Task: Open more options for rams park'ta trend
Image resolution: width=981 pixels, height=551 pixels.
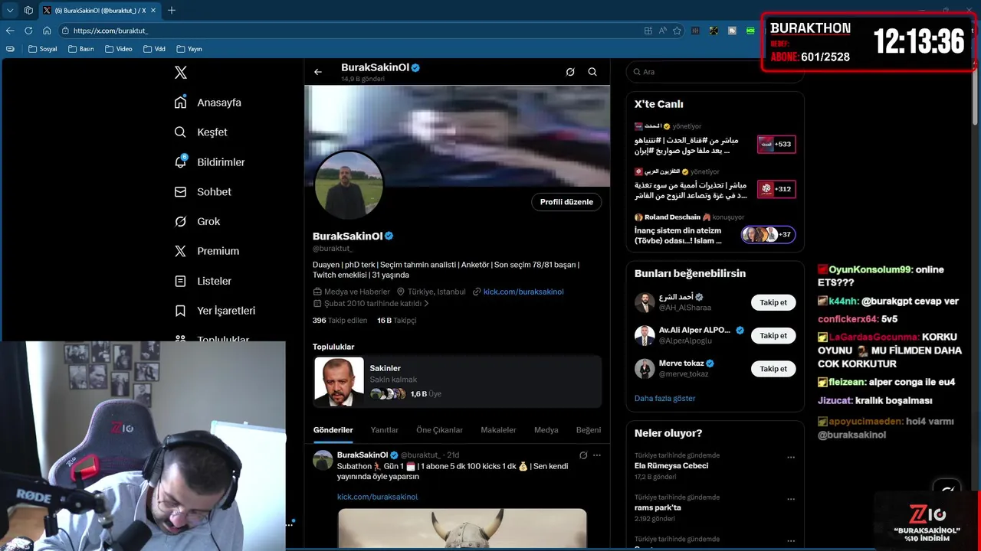Action: tap(791, 500)
